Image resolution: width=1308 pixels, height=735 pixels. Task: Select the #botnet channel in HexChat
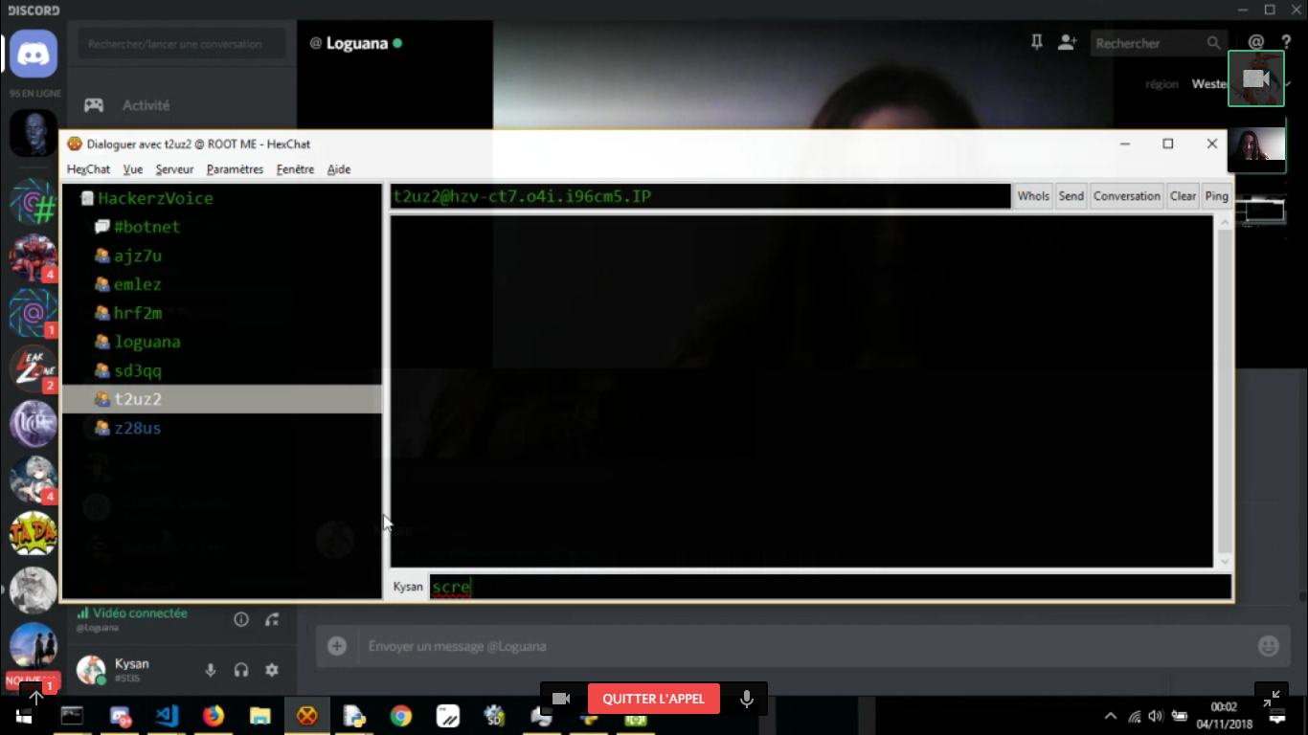(x=147, y=227)
